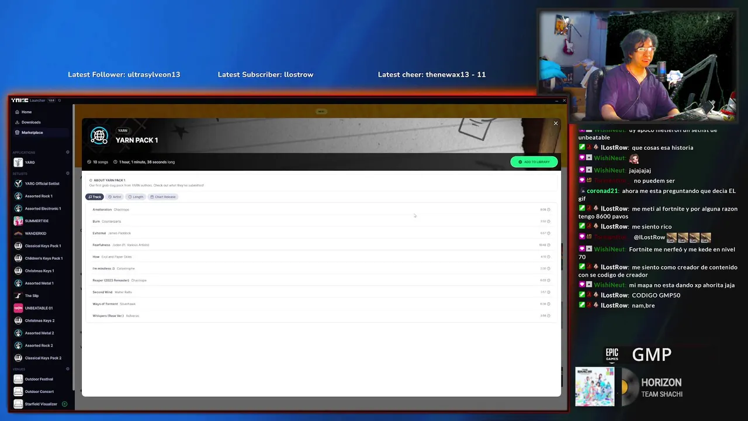This screenshot has height=421, width=748.
Task: Select Christmas Keys 2 icon
Action: (x=18, y=320)
